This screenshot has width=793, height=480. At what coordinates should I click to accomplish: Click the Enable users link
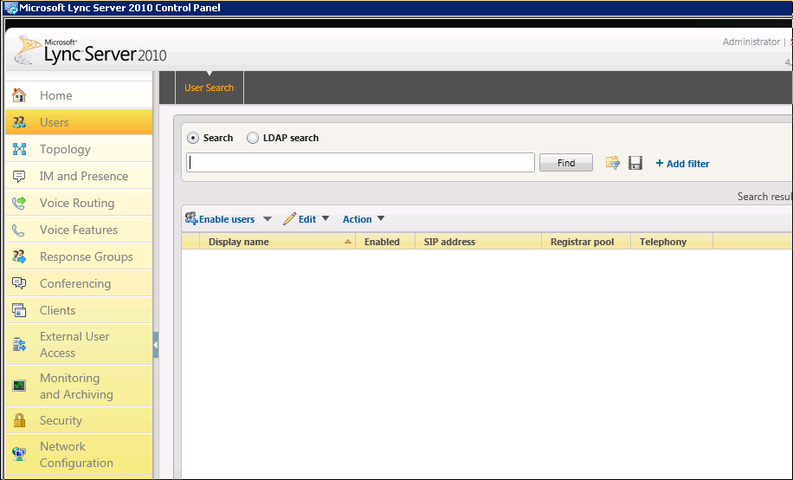(x=227, y=219)
